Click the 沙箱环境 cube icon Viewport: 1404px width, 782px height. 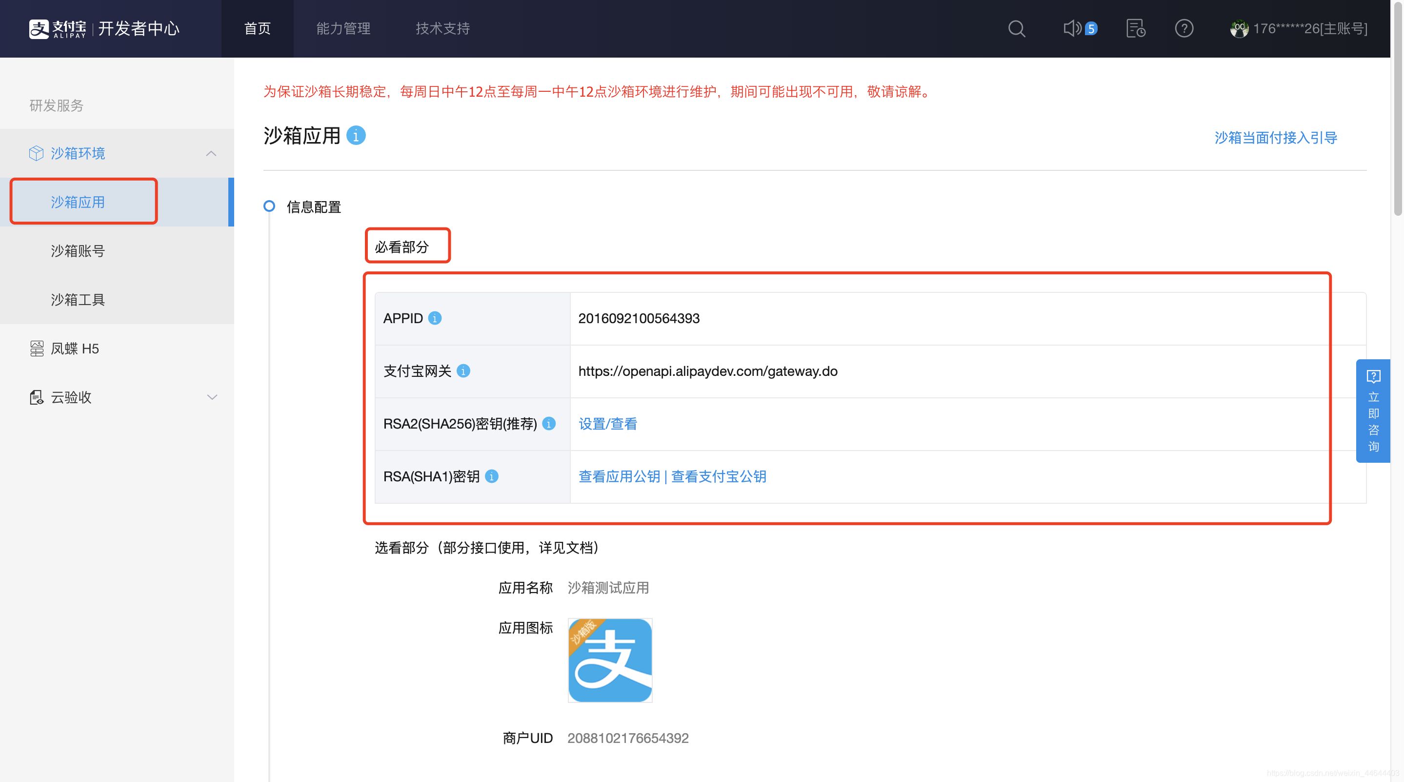click(x=36, y=153)
